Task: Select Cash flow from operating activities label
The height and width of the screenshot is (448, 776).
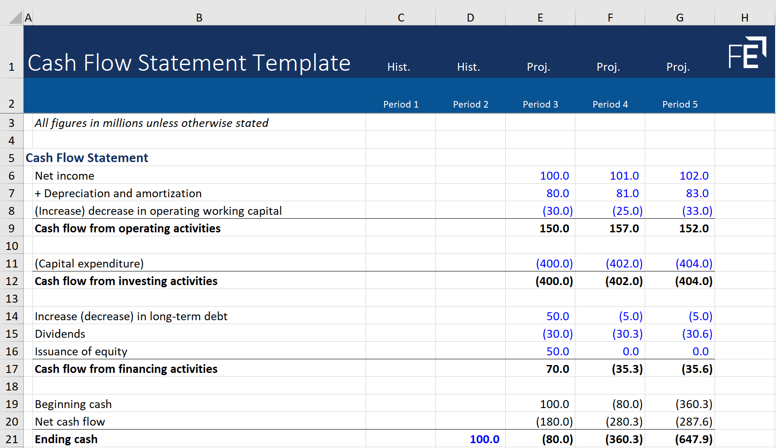Action: point(127,228)
